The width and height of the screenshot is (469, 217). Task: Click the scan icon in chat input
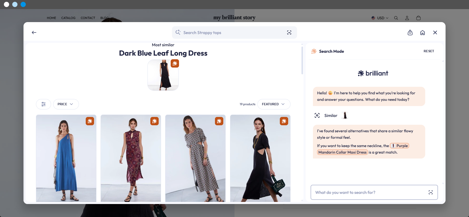pos(431,192)
